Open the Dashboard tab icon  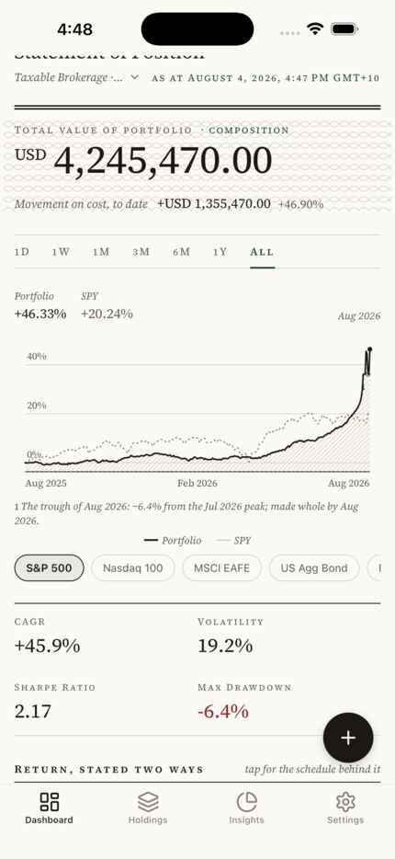pyautogui.click(x=50, y=801)
